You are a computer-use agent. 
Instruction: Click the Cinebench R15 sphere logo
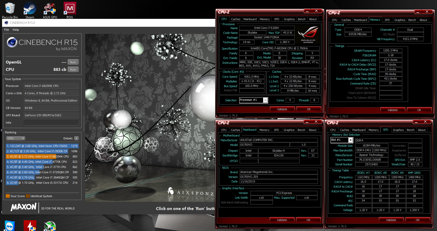(x=12, y=42)
